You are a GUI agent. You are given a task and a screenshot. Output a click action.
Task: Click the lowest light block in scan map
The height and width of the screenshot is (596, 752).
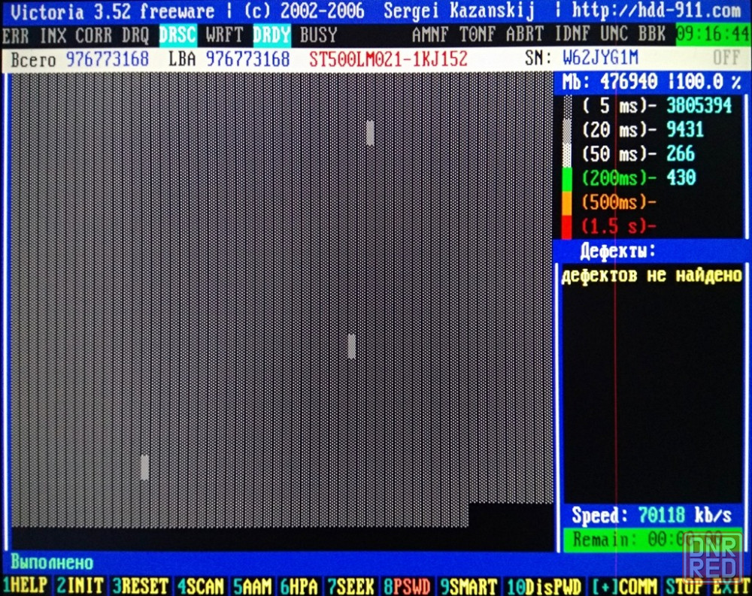tap(144, 467)
